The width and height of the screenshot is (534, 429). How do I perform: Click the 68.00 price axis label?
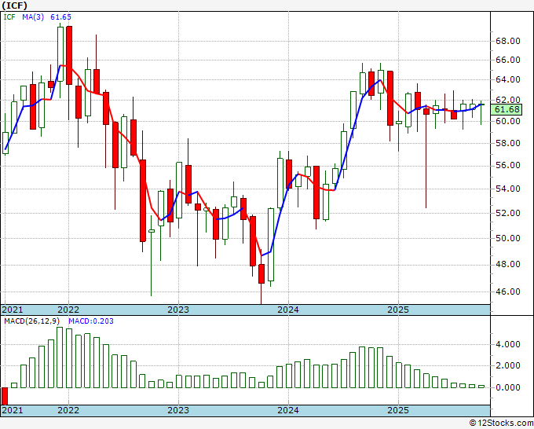point(508,41)
